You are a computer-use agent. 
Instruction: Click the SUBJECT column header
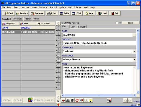point(38,28)
